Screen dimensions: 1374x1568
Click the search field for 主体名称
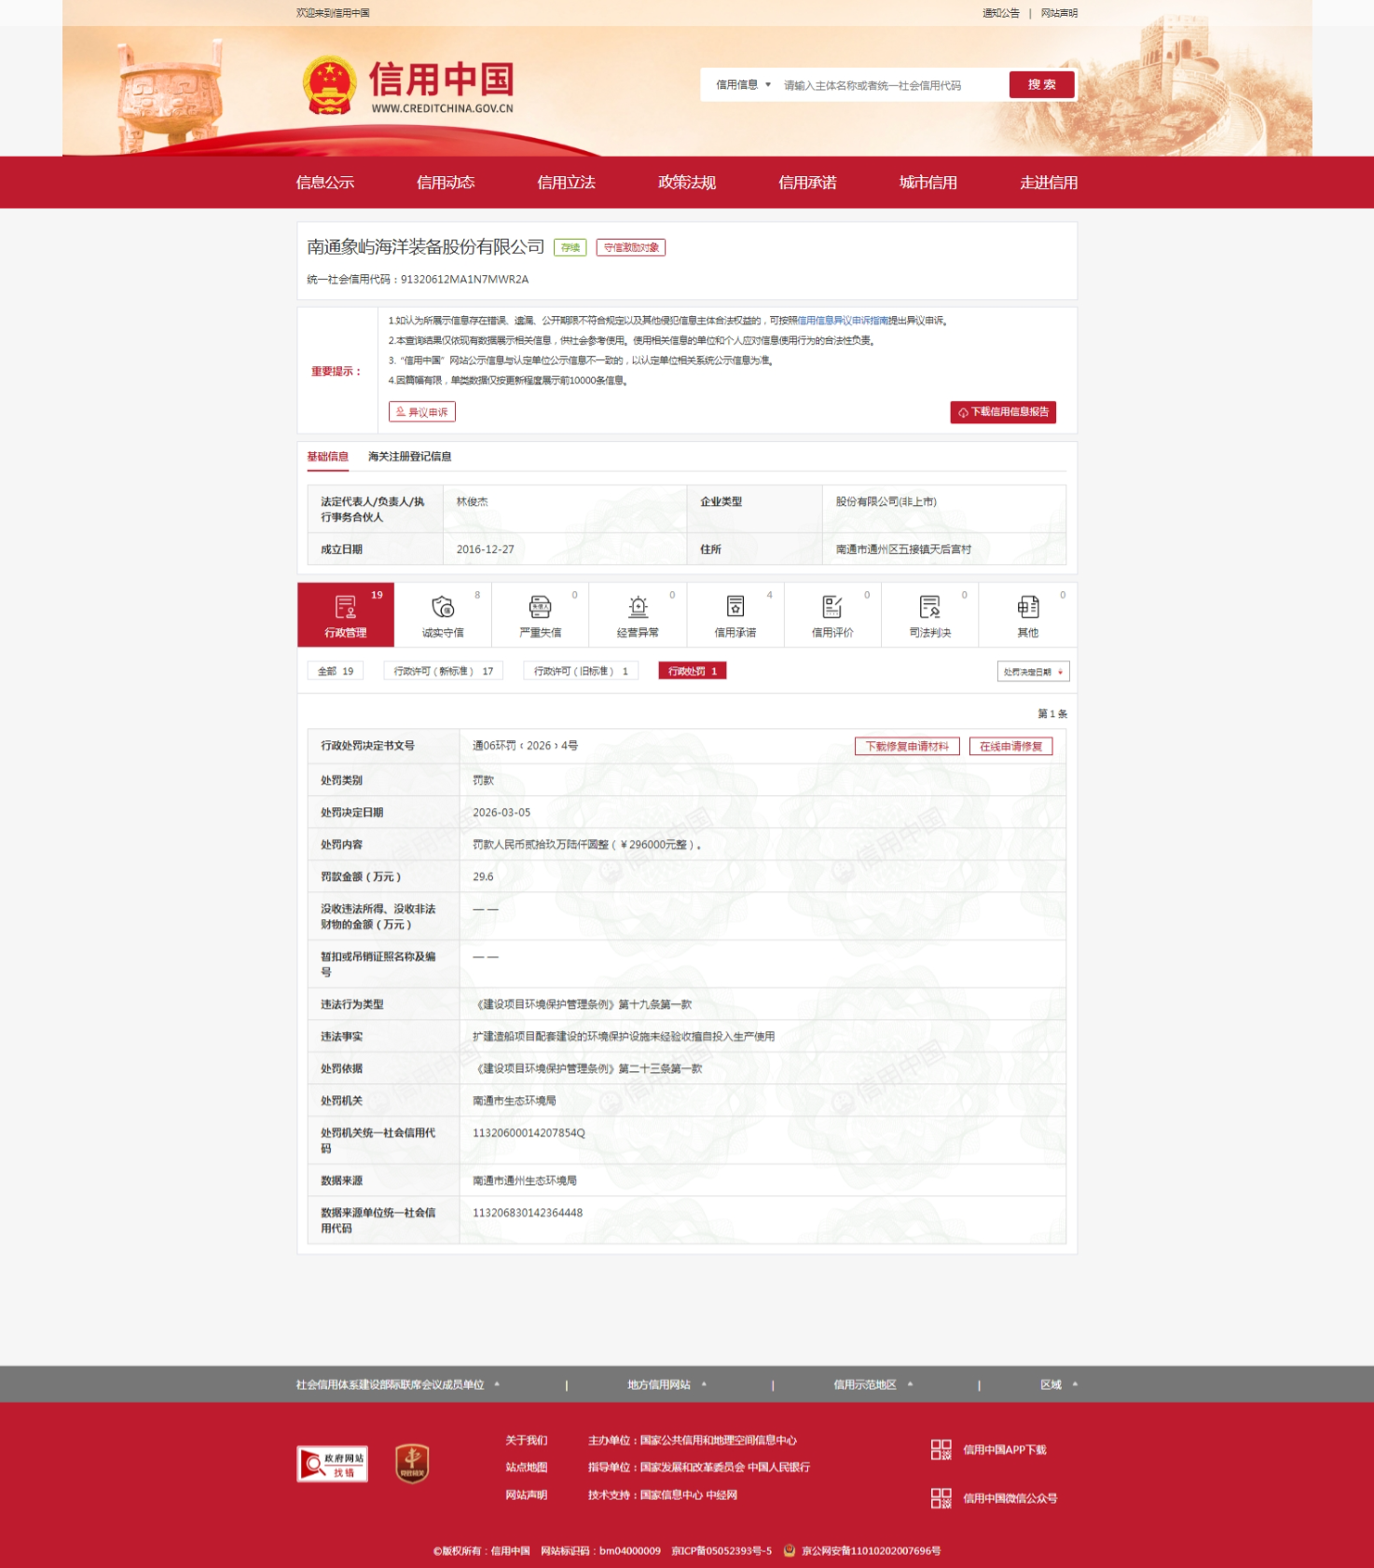(890, 85)
